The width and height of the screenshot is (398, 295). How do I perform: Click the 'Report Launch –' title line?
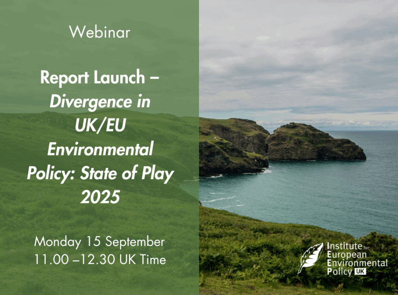pos(99,78)
